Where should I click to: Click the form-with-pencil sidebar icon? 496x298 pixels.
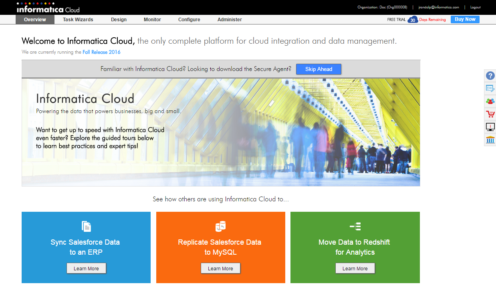click(490, 88)
